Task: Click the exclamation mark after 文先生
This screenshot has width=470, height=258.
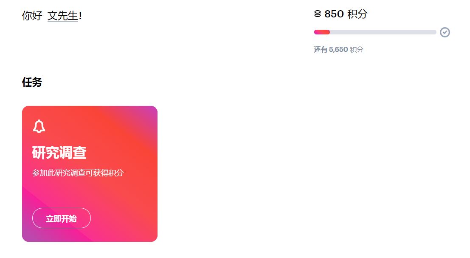Action: click(x=81, y=16)
